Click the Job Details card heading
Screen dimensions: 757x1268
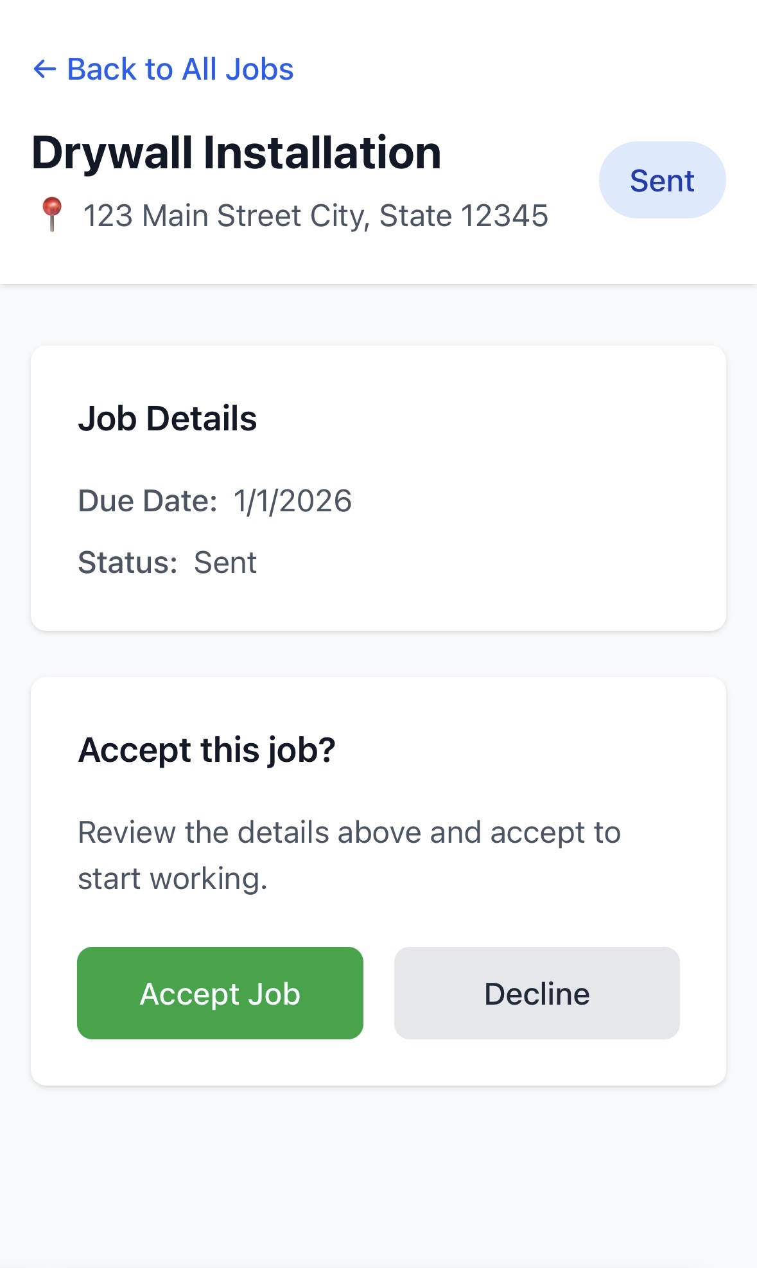click(168, 418)
